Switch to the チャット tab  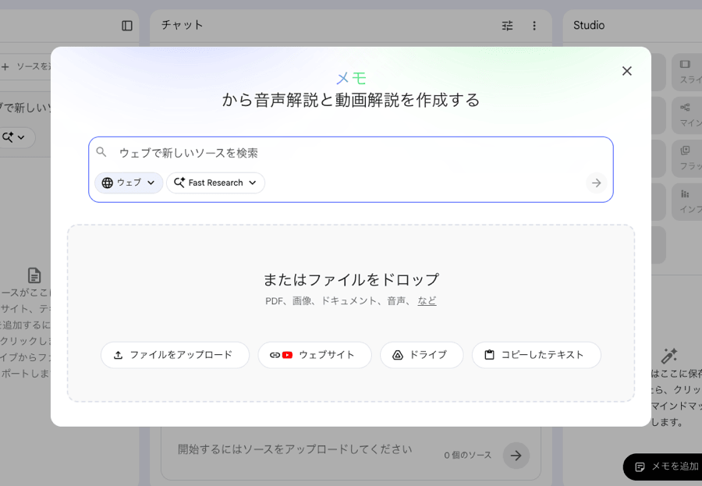coord(182,25)
